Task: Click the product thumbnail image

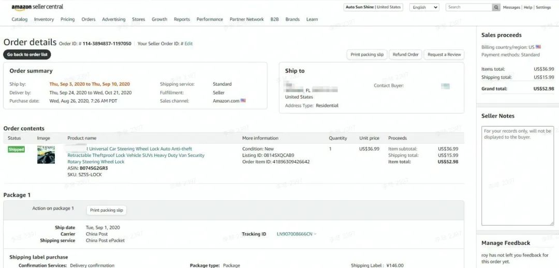Action: (46, 155)
